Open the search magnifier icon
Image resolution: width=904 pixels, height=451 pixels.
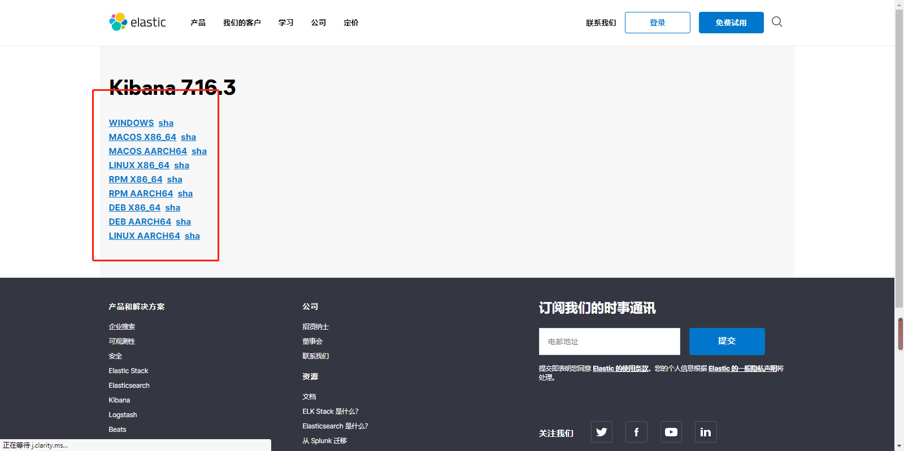pos(777,22)
